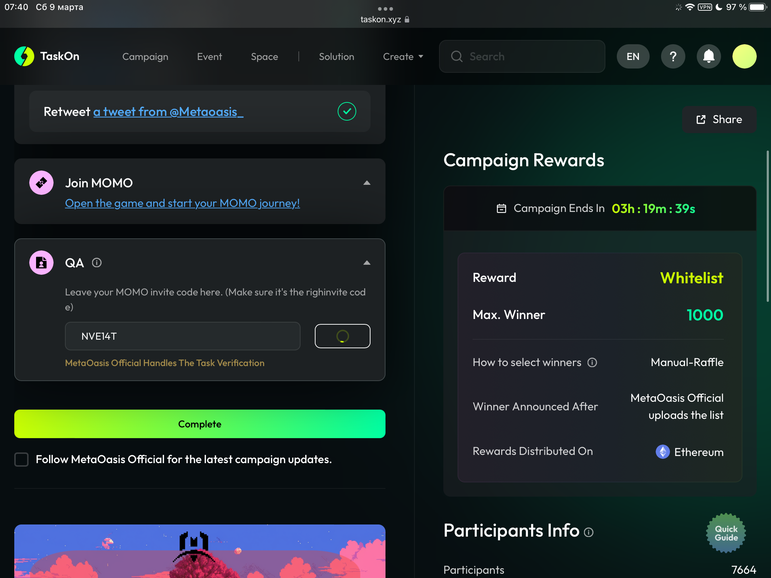Image resolution: width=771 pixels, height=578 pixels.
Task: Click the Retweet task completed checkmark
Action: [x=347, y=111]
